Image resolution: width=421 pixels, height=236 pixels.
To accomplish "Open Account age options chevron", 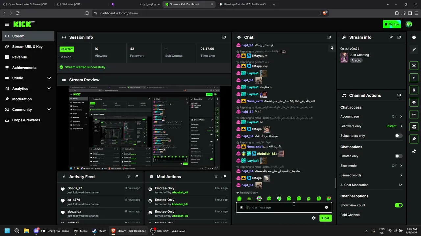I will coord(401,116).
